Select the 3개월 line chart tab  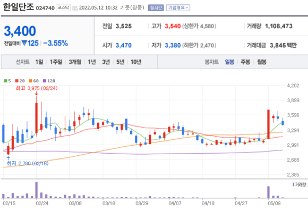(x=75, y=62)
